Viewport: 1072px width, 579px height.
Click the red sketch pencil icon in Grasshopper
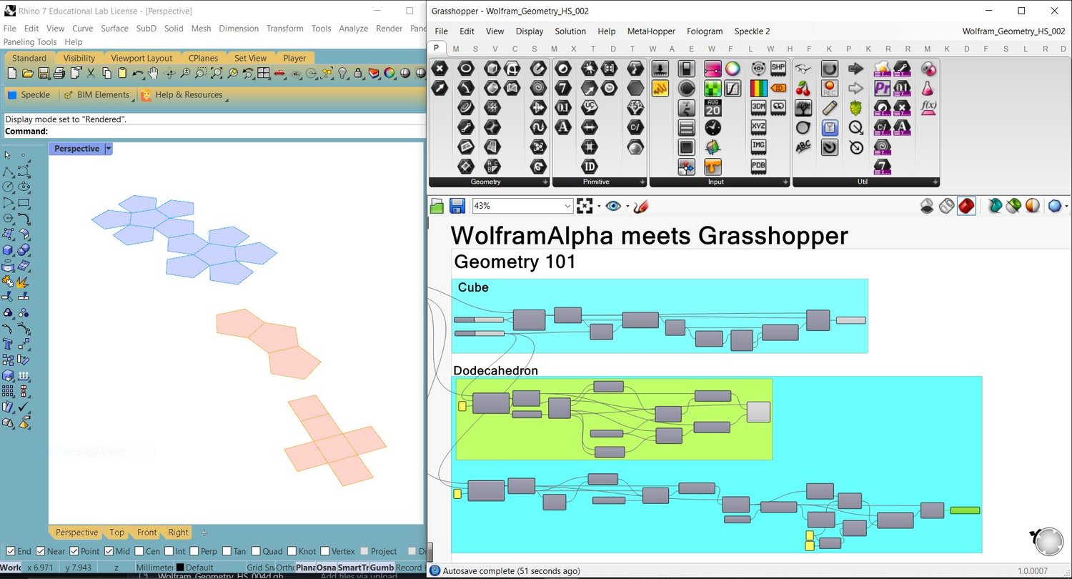point(641,206)
